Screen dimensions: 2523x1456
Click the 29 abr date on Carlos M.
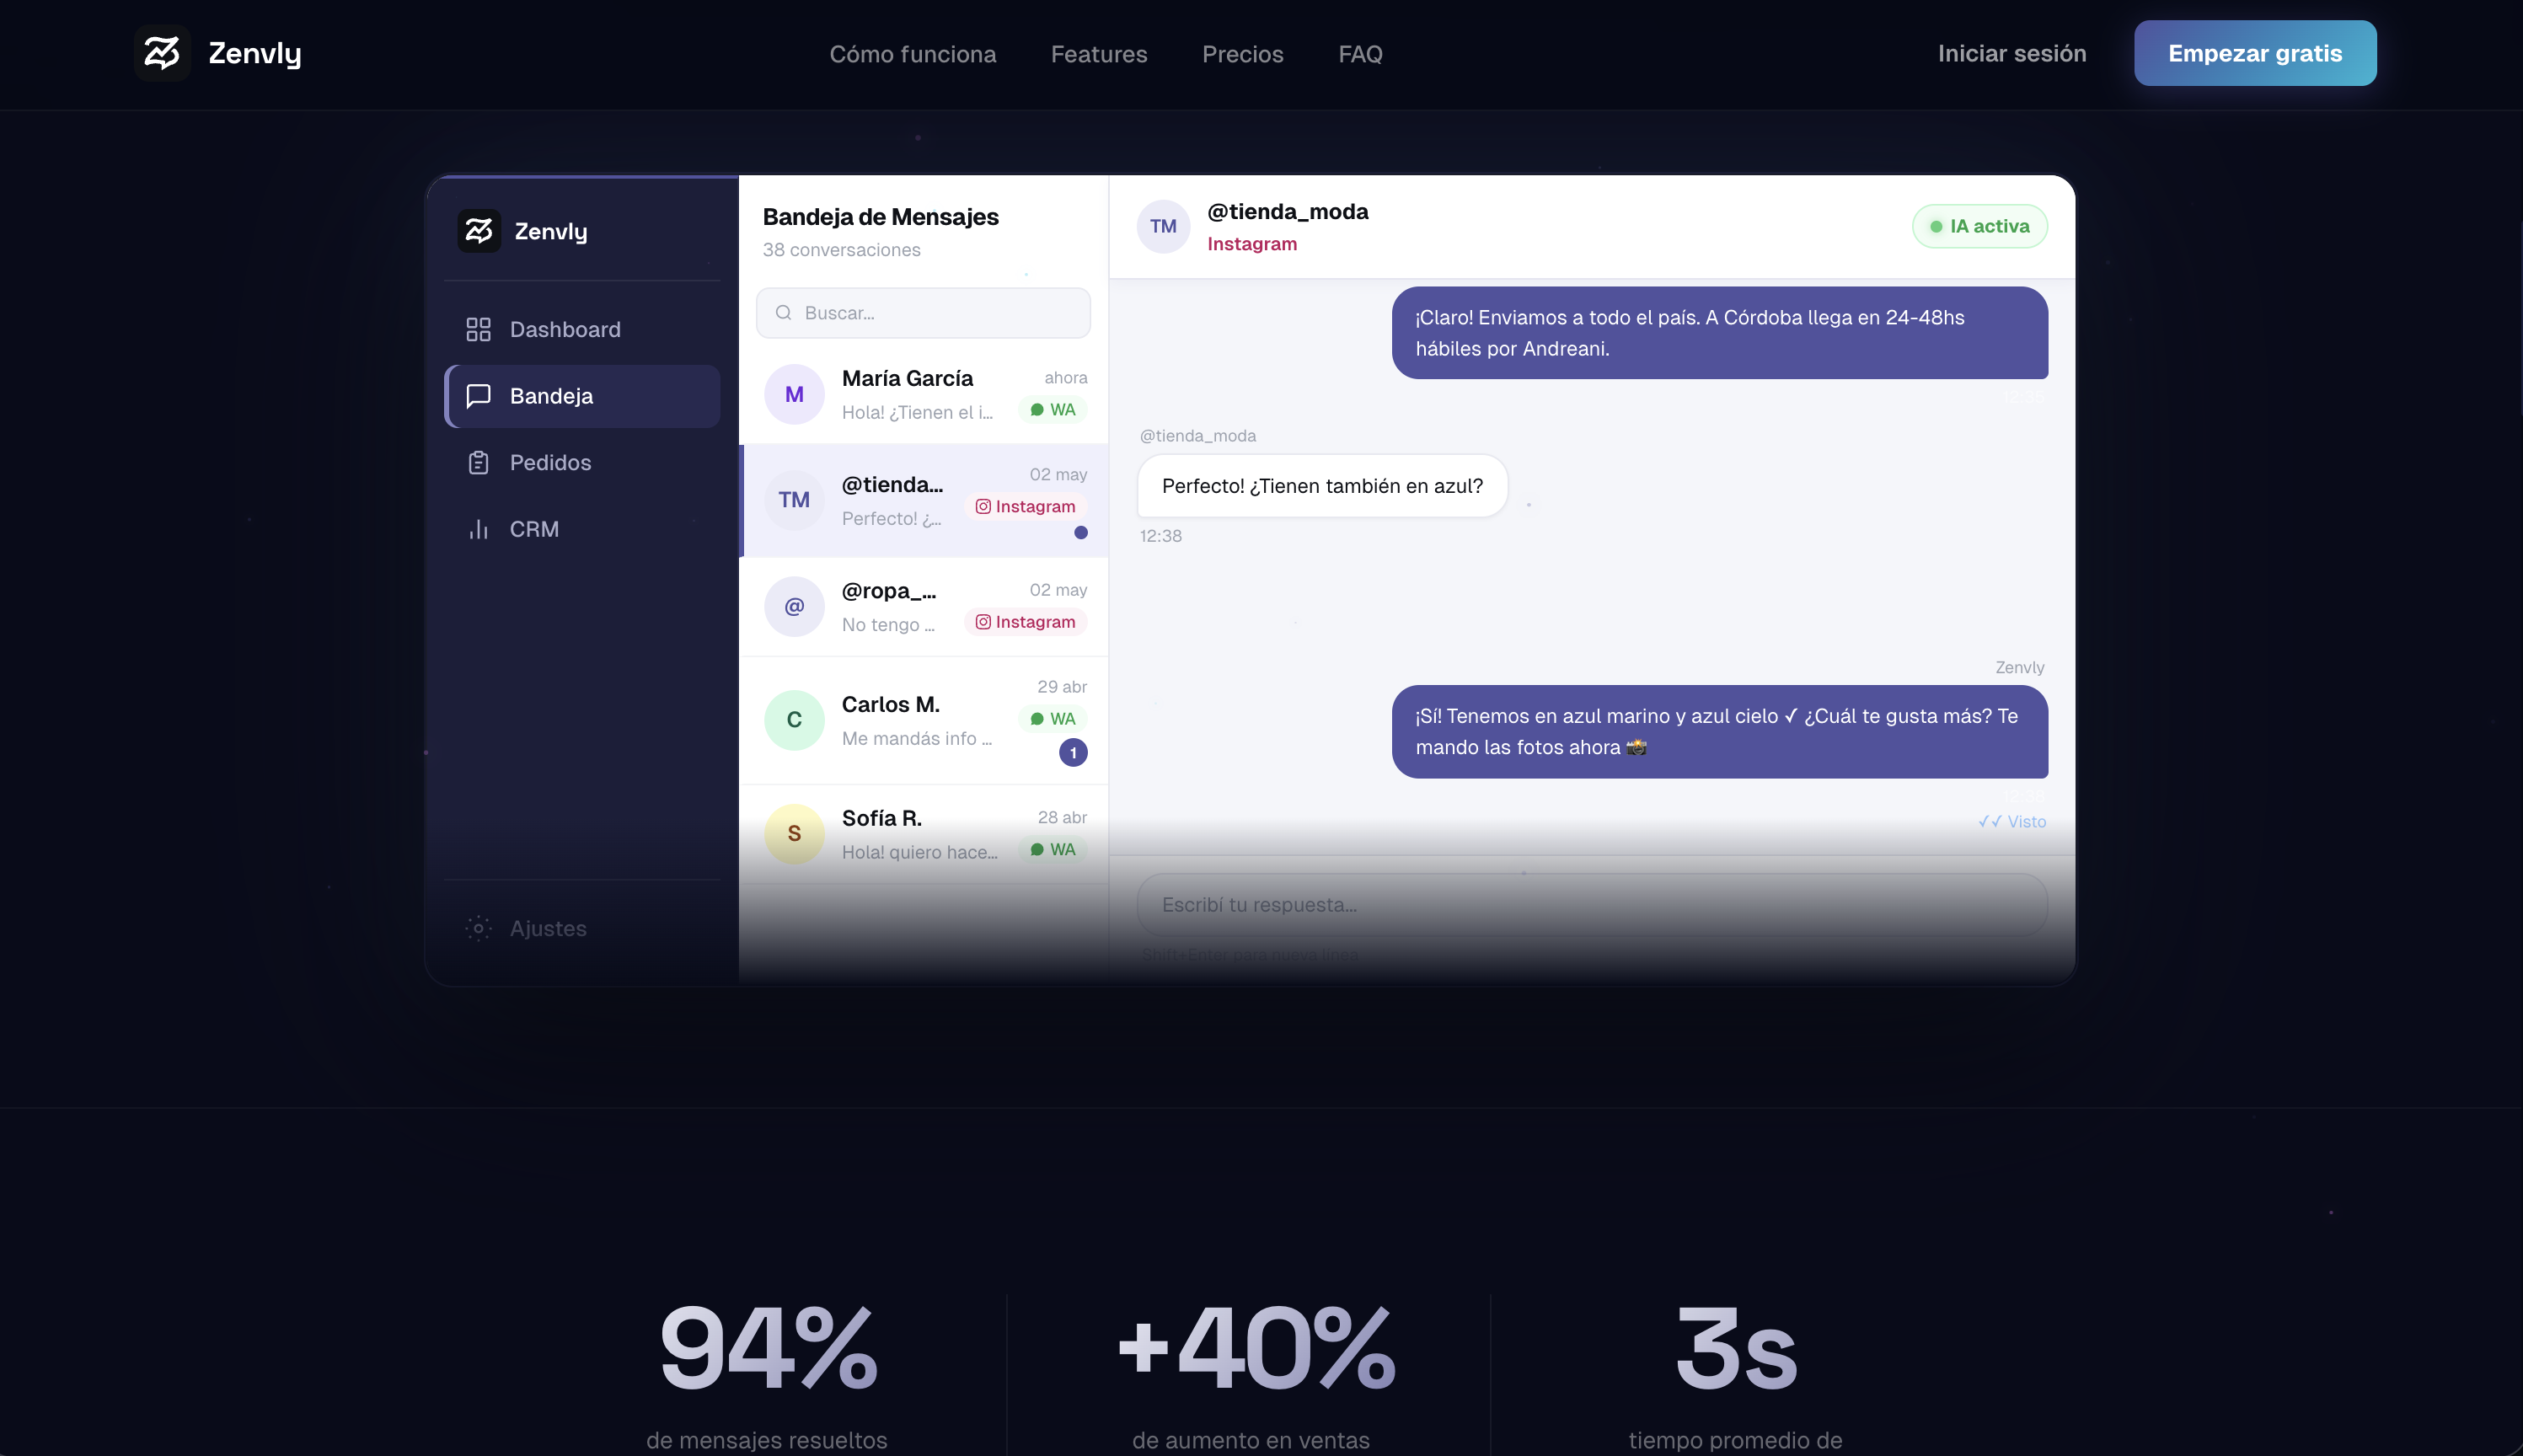(x=1061, y=687)
